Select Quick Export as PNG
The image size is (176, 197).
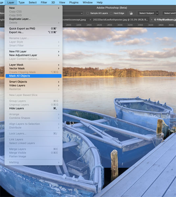pyautogui.click(x=34, y=29)
